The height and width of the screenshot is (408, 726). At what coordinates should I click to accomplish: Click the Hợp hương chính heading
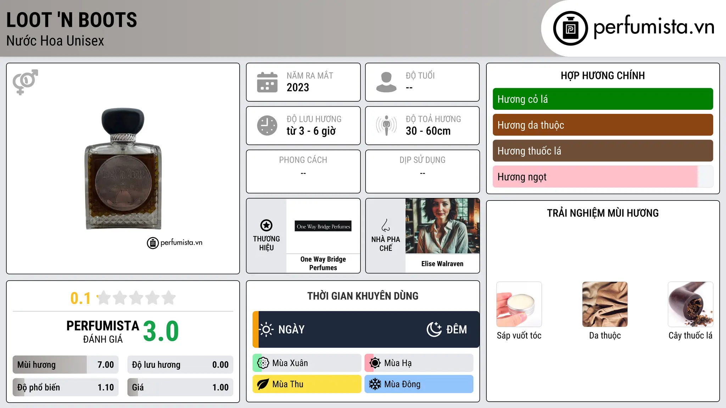point(603,75)
